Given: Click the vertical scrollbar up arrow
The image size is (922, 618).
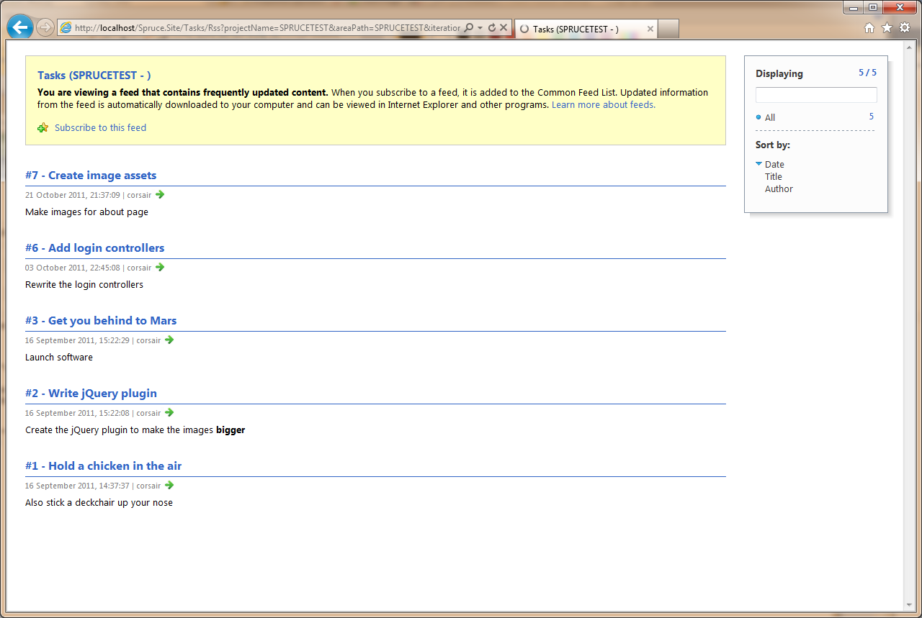Looking at the screenshot, I should pyautogui.click(x=909, y=46).
